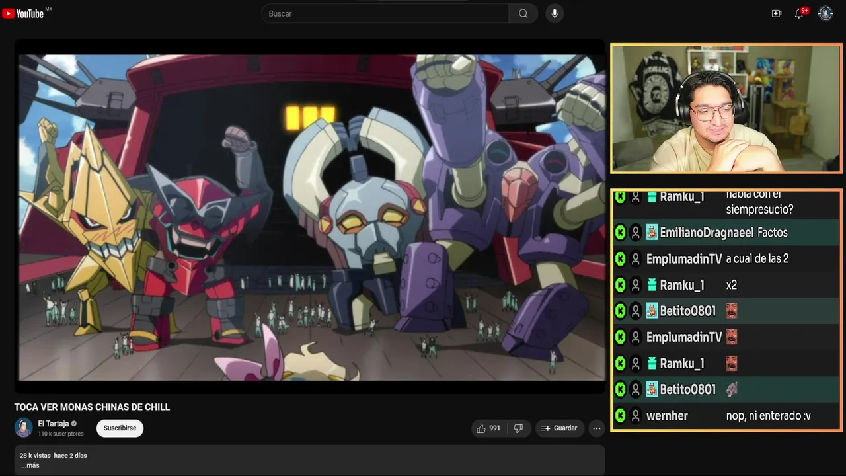This screenshot has width=846, height=476.
Task: Click the video title 'TOCA VER MONAS CHINAS DE CHILL'
Action: click(93, 407)
